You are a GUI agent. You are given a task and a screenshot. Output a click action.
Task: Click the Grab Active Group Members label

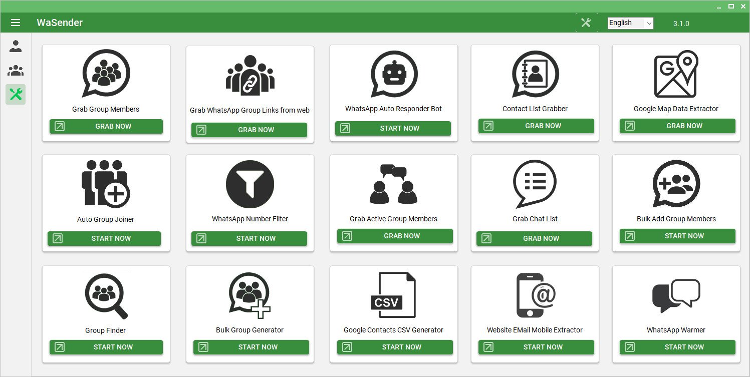pos(393,219)
